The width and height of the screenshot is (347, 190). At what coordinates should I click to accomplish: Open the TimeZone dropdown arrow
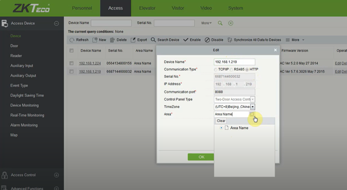click(253, 107)
